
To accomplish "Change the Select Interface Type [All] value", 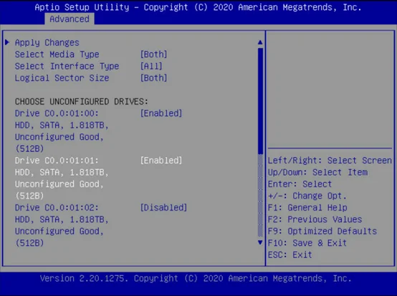I will click(x=151, y=66).
